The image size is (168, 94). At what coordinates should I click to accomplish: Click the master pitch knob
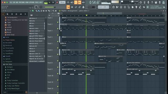point(41,7)
